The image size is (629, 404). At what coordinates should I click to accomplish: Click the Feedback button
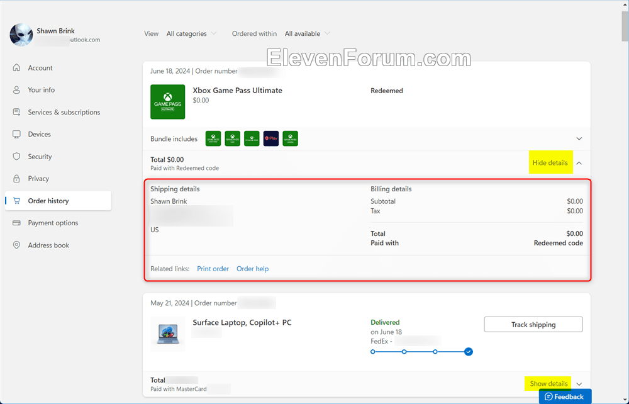point(565,396)
